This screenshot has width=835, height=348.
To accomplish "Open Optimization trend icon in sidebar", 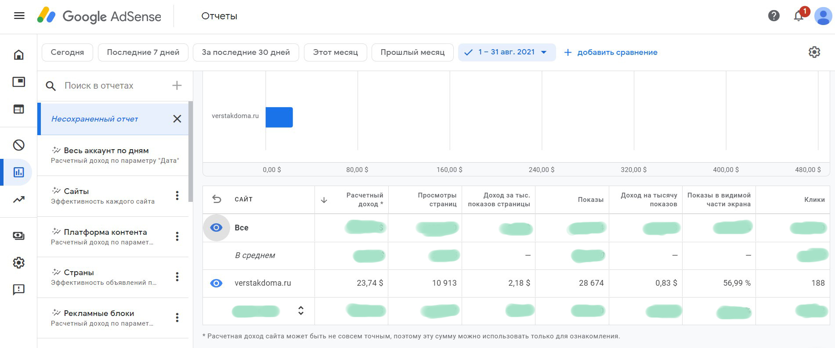I will [x=18, y=200].
